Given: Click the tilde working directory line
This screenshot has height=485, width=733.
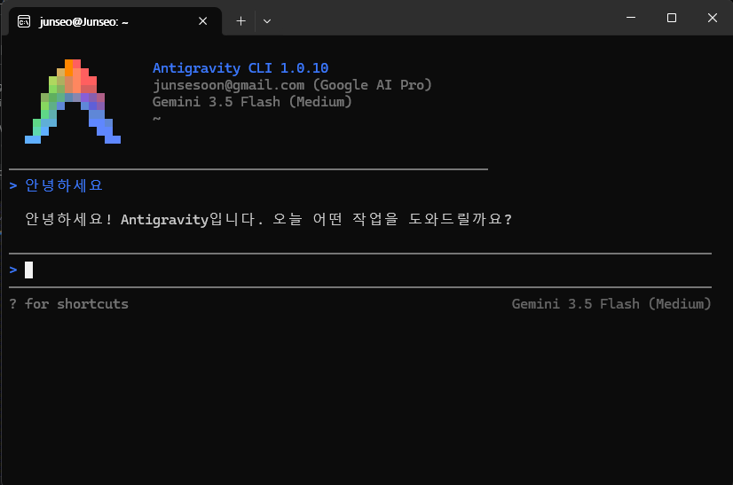Looking at the screenshot, I should (156, 119).
